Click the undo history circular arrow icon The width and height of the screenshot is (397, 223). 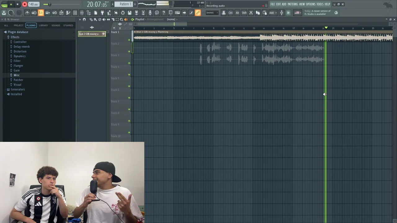[x=123, y=13]
